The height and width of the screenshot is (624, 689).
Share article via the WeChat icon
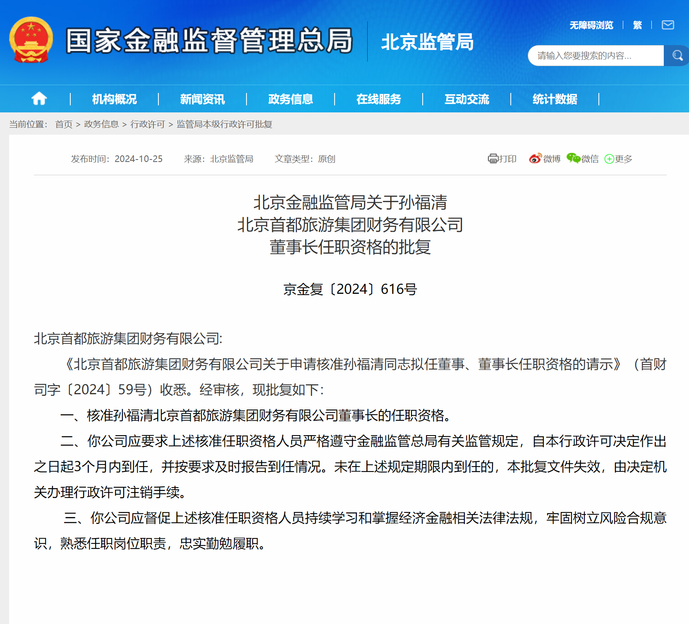point(573,158)
